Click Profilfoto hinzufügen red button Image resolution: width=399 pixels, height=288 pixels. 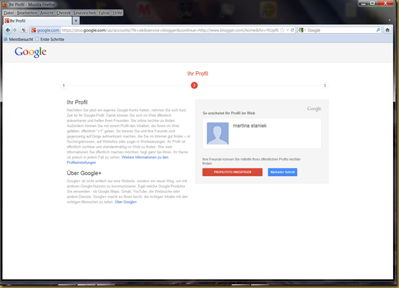233,172
